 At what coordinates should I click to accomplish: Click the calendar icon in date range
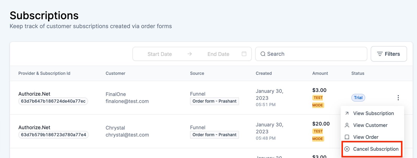point(244,54)
